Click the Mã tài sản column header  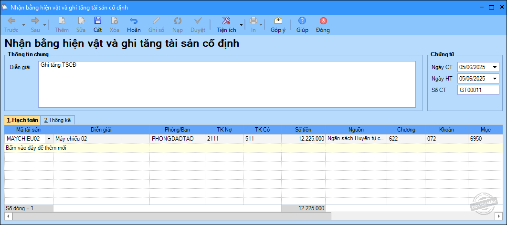tap(29, 130)
